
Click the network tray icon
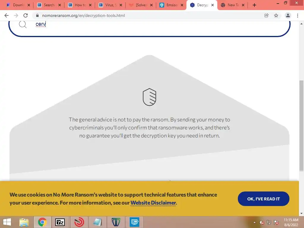pos(269,222)
